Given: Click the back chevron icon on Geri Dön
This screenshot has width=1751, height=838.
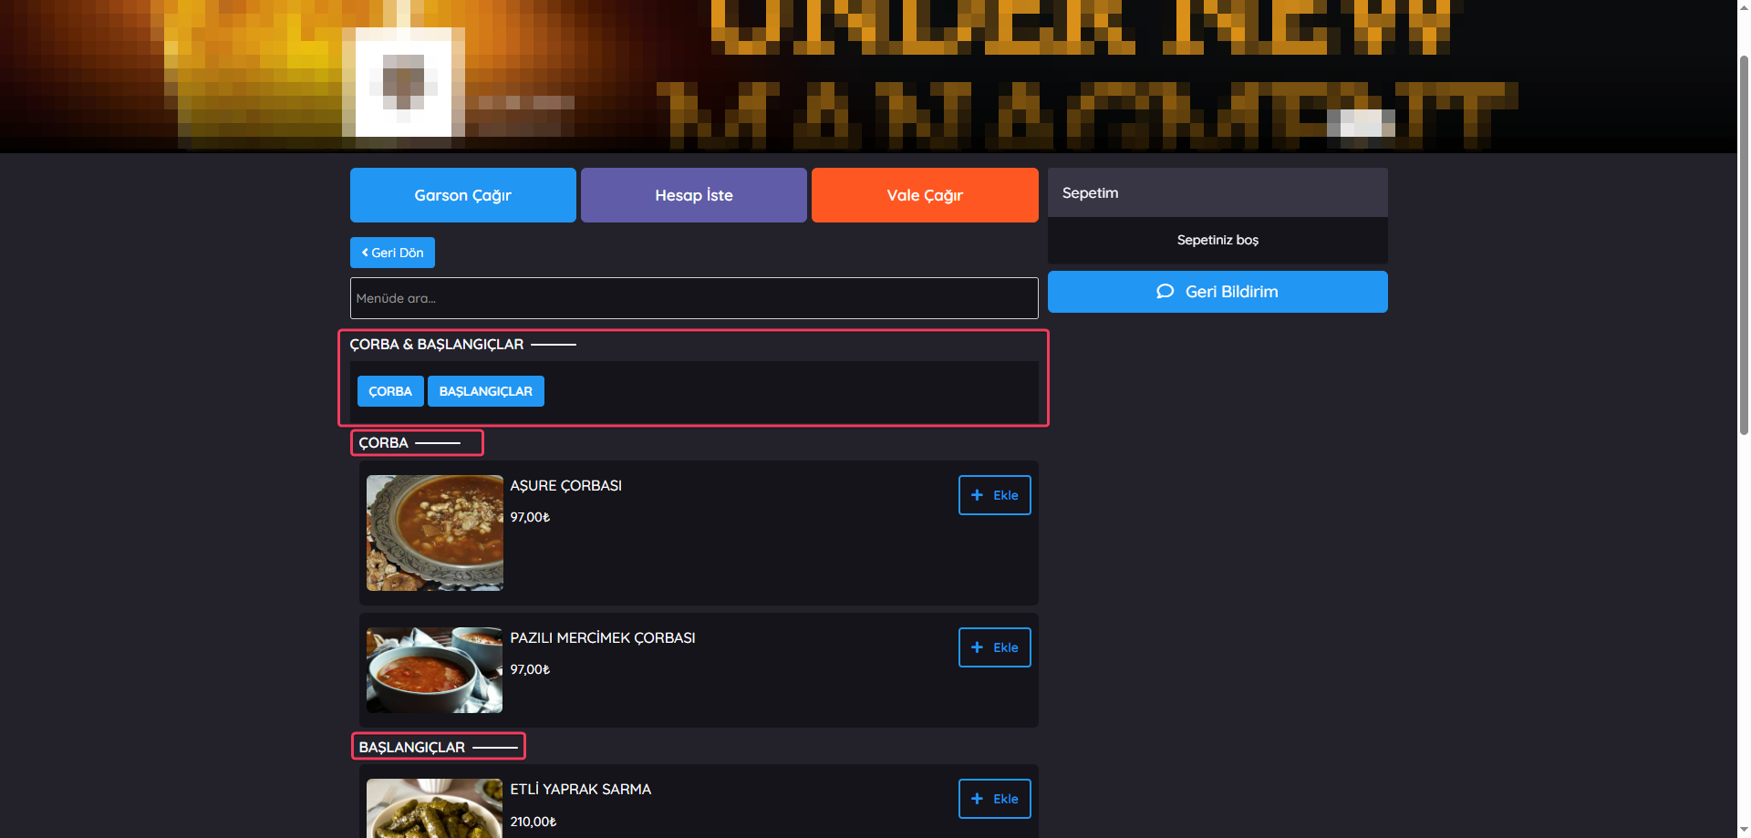Looking at the screenshot, I should tap(365, 253).
